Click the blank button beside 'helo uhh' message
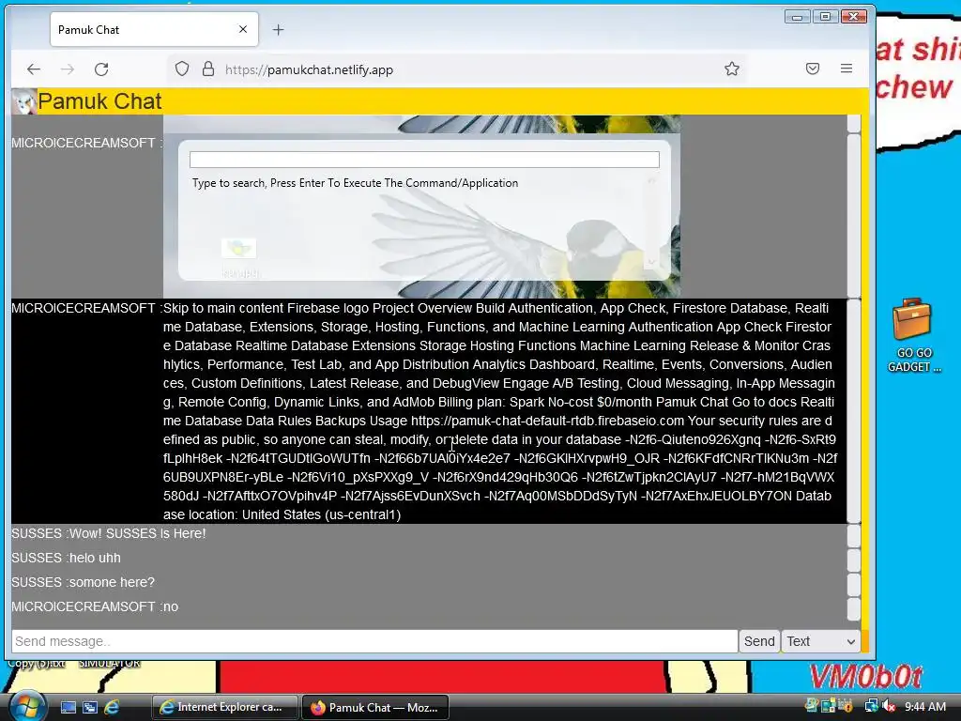Image resolution: width=961 pixels, height=721 pixels. [x=854, y=560]
